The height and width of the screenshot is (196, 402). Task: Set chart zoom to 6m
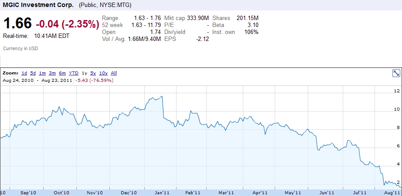tap(62, 73)
